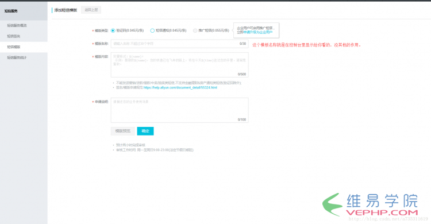The height and width of the screenshot is (224, 431).
Task: Open 短信签名 in the sidebar
Action: coord(14,36)
